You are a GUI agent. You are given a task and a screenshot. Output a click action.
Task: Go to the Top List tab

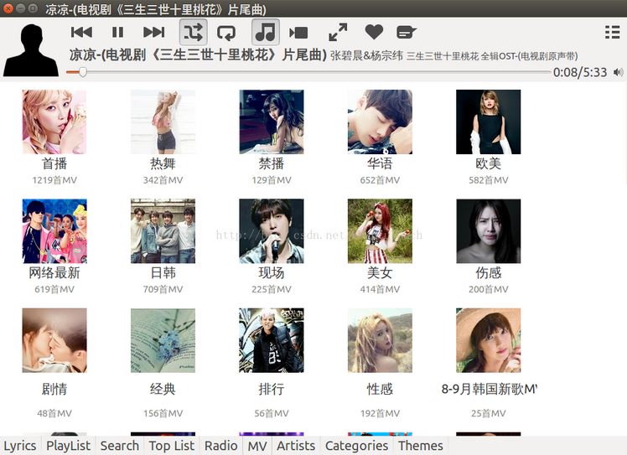coord(172,446)
